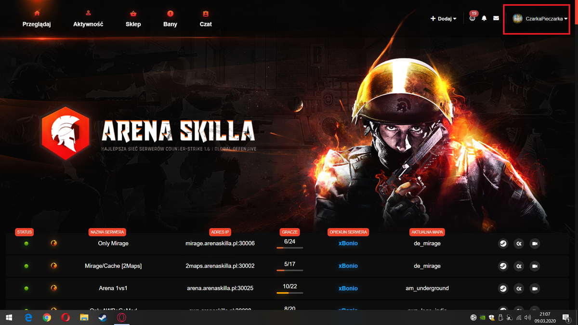Open GameTracker icon for Only Mirage

coord(519,244)
